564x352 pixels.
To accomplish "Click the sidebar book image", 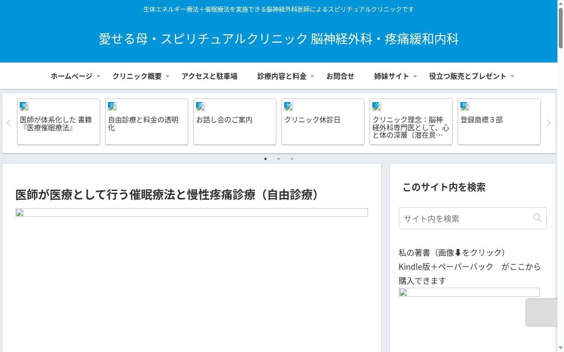I will 469,292.
